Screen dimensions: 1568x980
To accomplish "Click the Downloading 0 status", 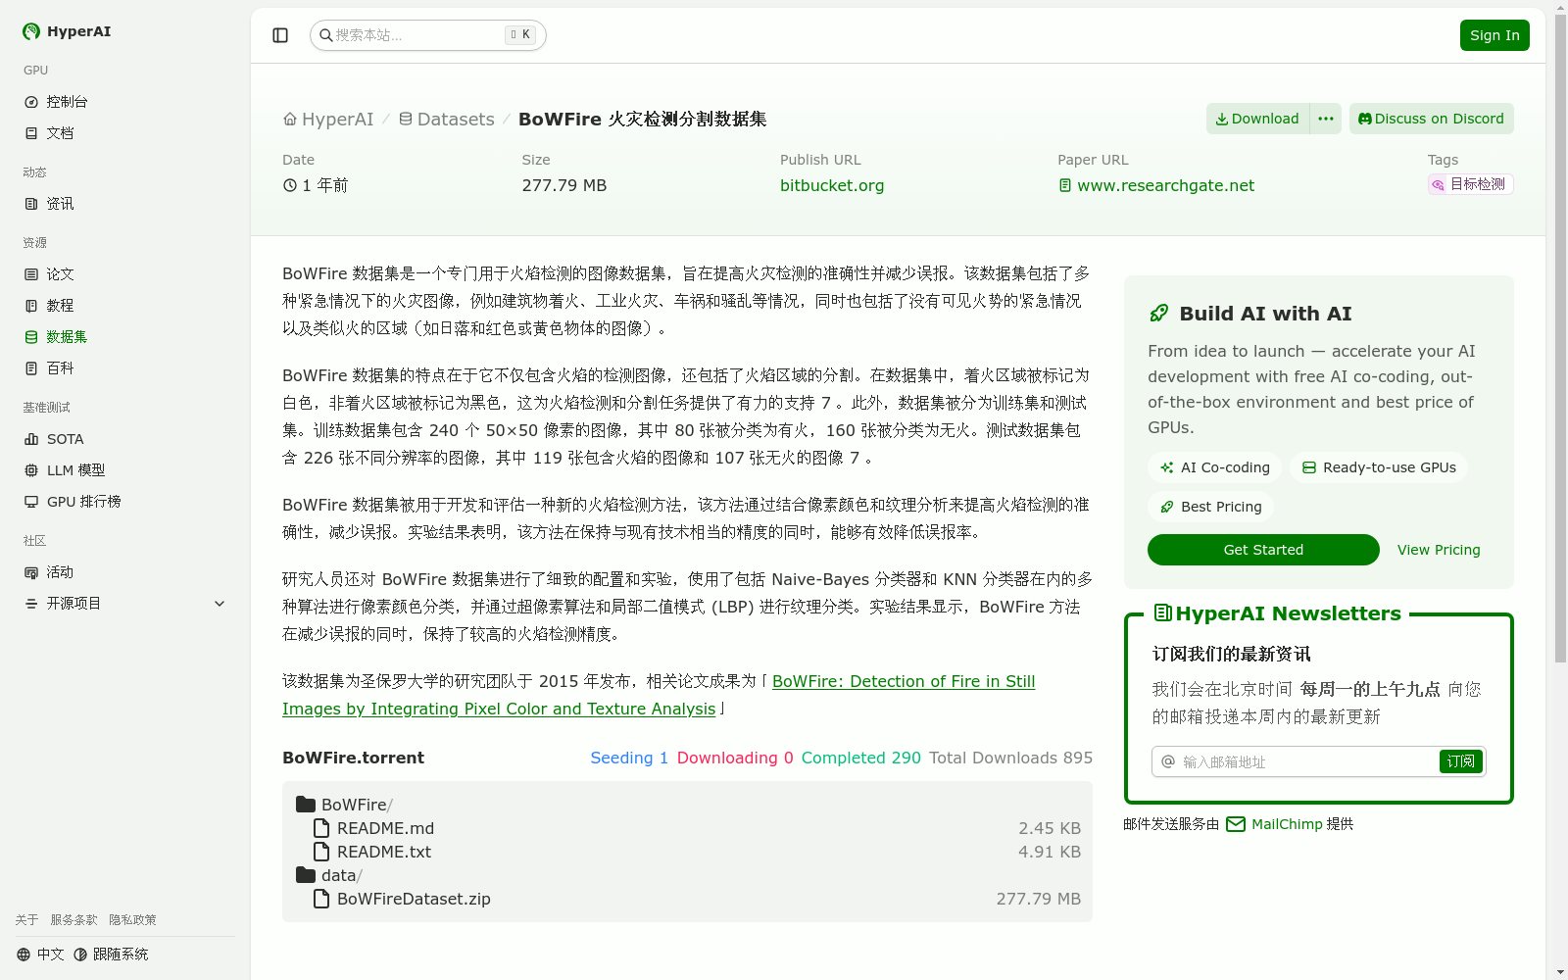I will 735,758.
